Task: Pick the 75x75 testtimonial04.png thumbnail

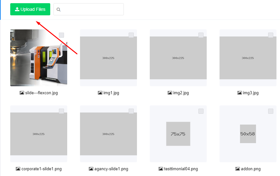Action: (x=178, y=134)
